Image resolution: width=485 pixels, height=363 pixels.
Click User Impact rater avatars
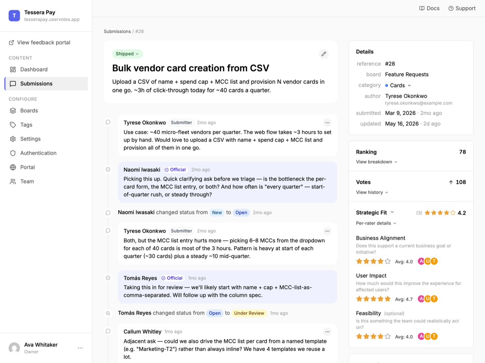pos(428,299)
